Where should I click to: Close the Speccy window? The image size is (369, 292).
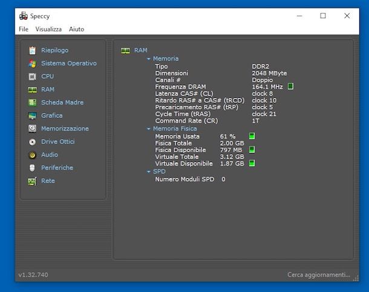point(347,16)
